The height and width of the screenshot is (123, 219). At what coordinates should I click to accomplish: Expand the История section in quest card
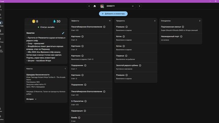31,99
